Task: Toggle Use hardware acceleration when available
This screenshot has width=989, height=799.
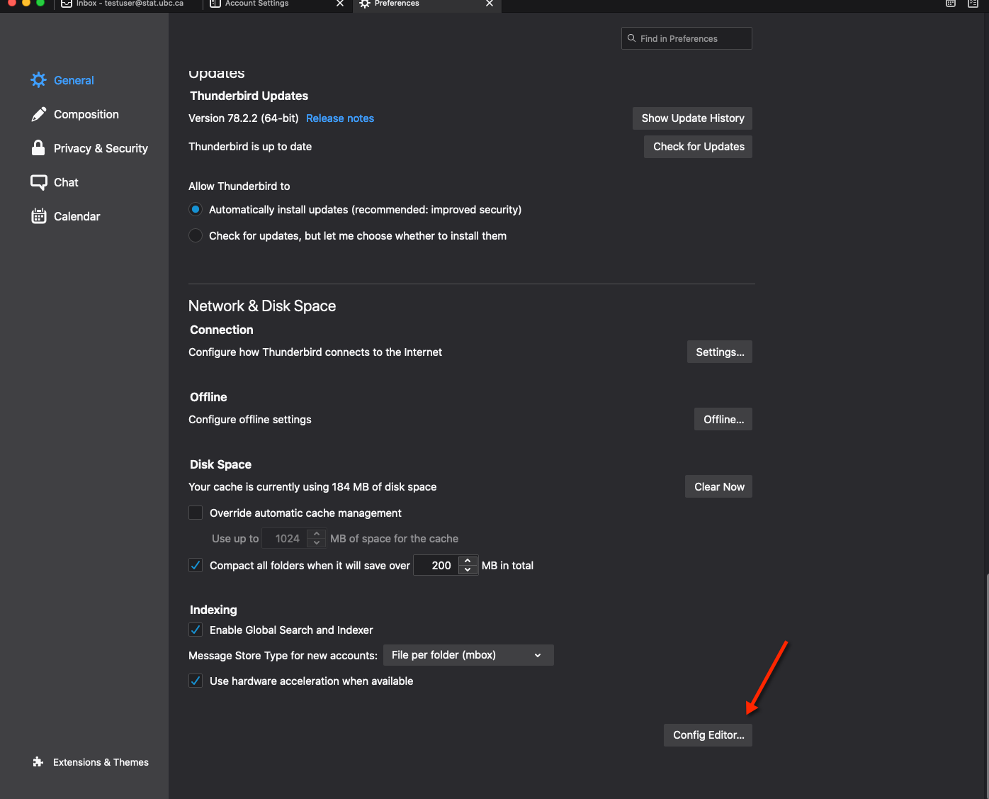Action: pos(196,681)
